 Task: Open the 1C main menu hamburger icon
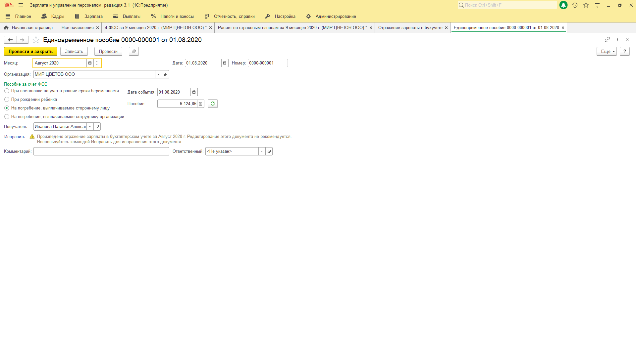pyautogui.click(x=21, y=5)
